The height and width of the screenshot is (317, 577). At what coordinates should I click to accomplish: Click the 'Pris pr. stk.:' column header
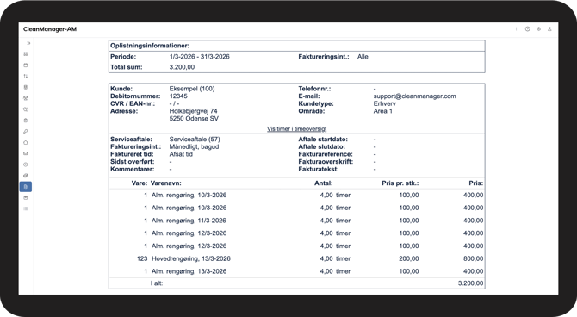click(x=400, y=183)
